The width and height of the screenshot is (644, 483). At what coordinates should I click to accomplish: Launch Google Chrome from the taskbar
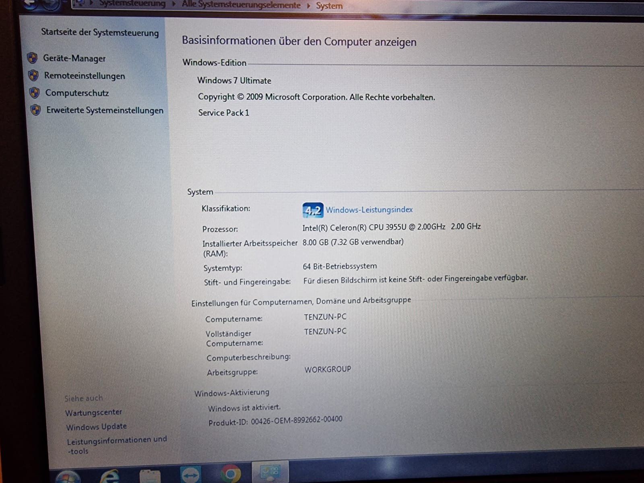(x=230, y=474)
